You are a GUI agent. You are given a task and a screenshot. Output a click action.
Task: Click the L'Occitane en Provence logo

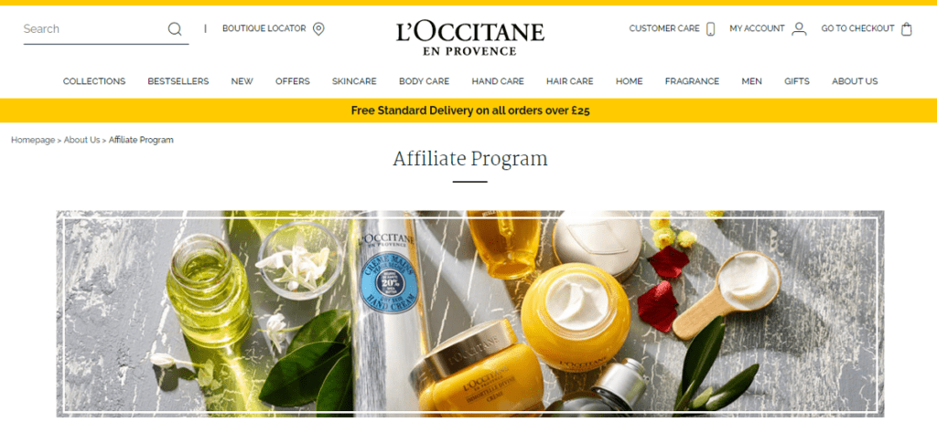[x=470, y=37]
